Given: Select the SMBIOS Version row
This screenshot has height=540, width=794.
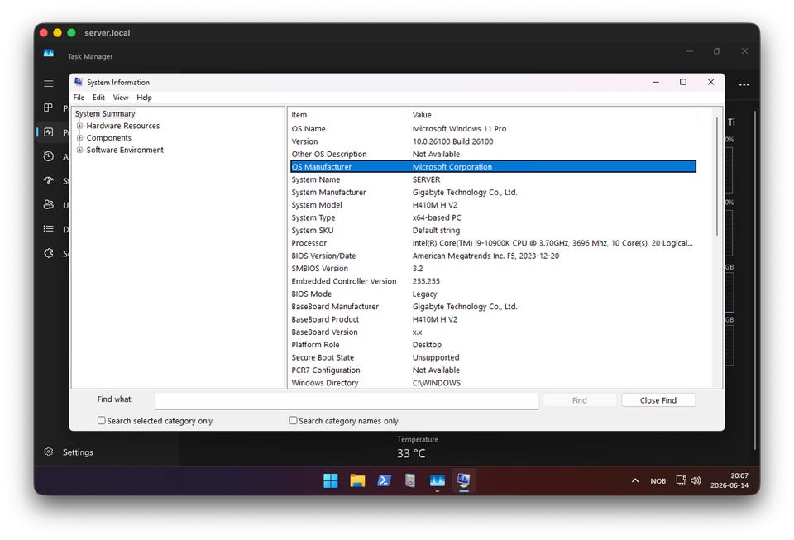Looking at the screenshot, I should [x=493, y=268].
